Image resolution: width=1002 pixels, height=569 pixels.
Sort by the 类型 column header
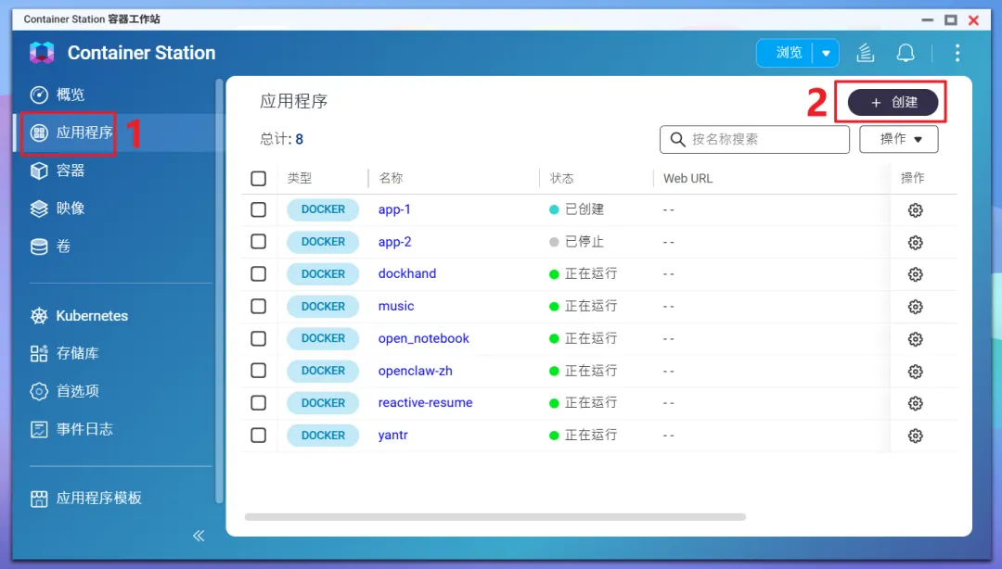[x=299, y=178]
